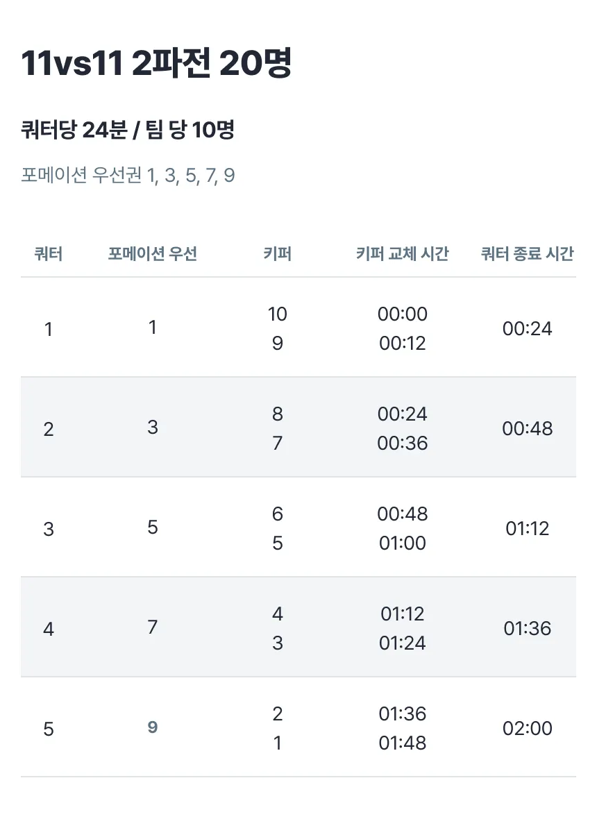
Task: Click the keeper swap time 01:48
Action: coord(403,743)
